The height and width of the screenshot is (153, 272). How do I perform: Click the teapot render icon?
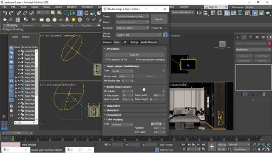pyautogui.click(x=5, y=20)
